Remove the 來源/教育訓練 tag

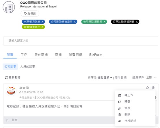[42, 22]
